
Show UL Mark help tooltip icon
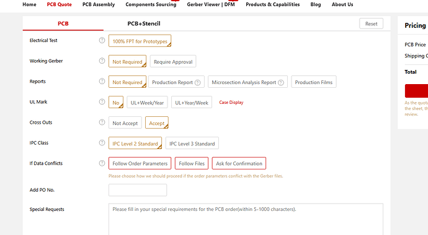[x=102, y=101]
